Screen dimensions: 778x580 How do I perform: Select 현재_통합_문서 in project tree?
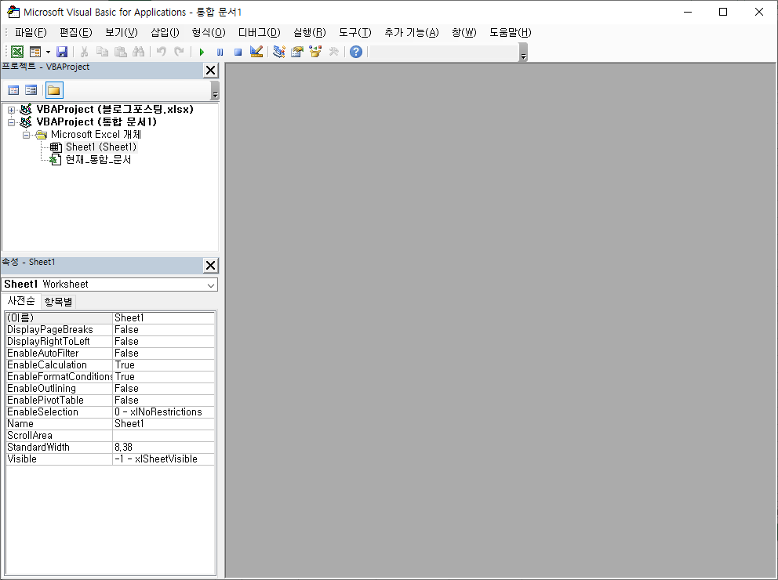(x=98, y=159)
